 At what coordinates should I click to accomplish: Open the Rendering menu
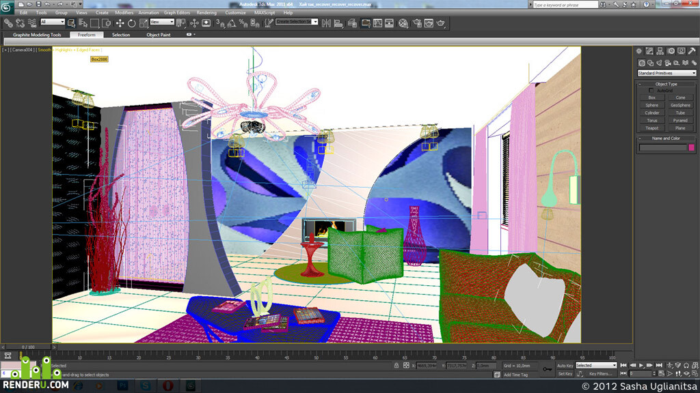click(x=206, y=12)
